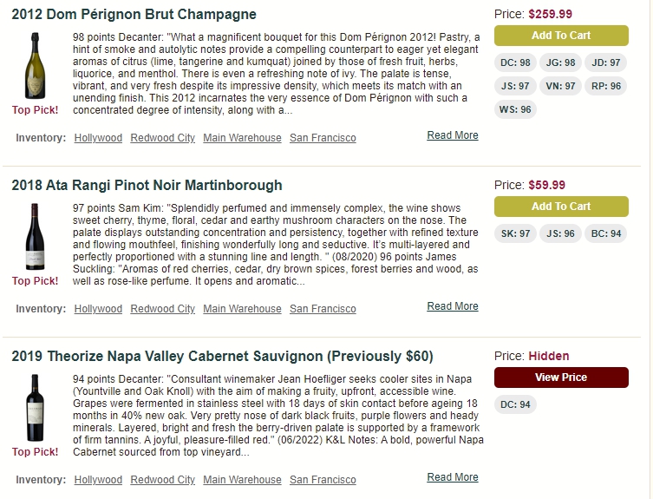This screenshot has width=653, height=499.
Task: Open the 2019 Theorize Napa Valley Cabernet title
Action: point(222,356)
